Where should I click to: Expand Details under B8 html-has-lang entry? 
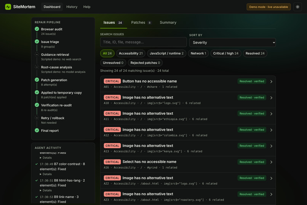pos(46,190)
